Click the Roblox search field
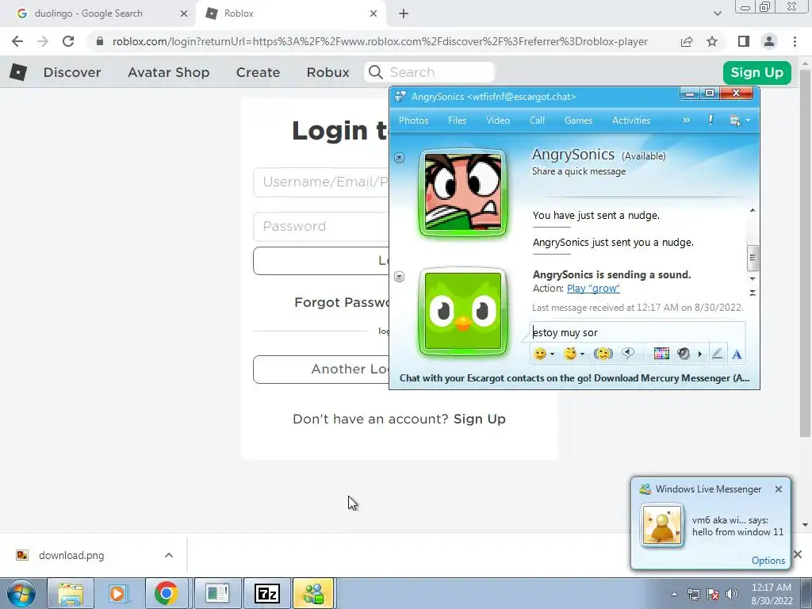Screen dimensions: 812x609 point(430,72)
